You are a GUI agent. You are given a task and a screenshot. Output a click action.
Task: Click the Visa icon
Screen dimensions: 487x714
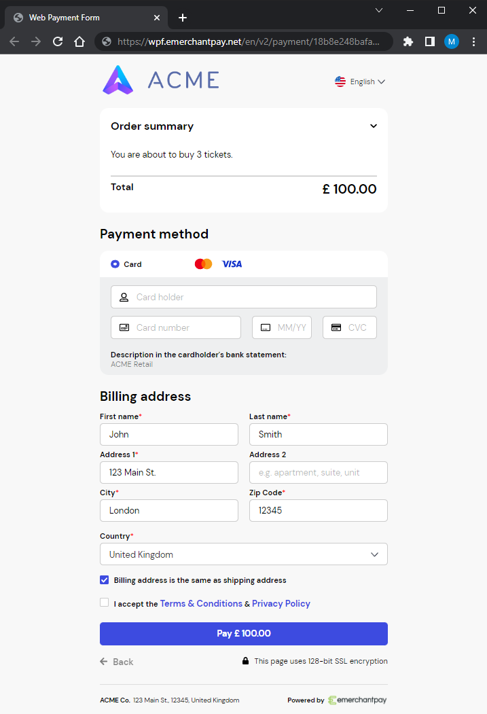(x=232, y=264)
